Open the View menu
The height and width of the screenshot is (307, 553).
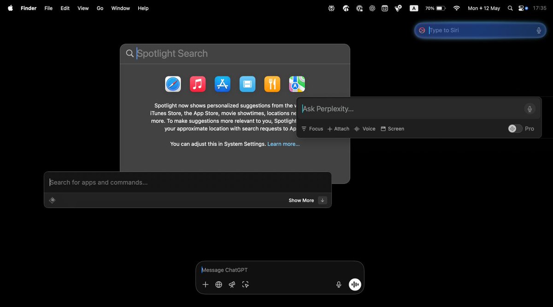pos(83,8)
